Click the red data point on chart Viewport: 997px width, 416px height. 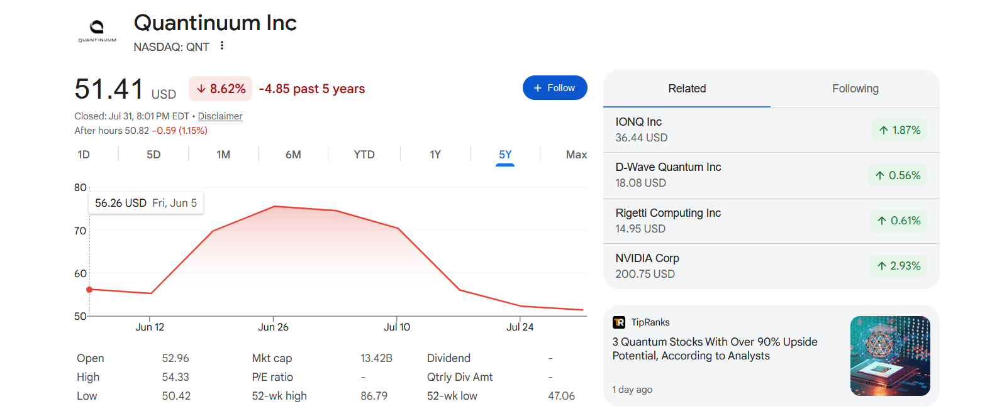[x=89, y=290]
